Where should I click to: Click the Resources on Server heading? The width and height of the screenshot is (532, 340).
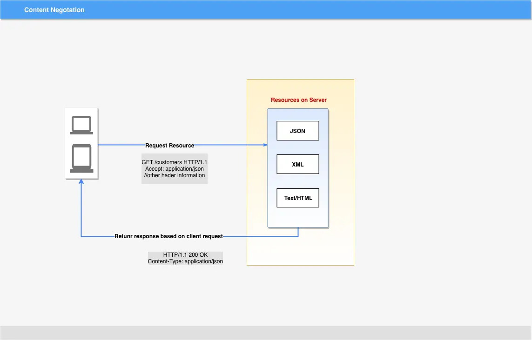[298, 100]
